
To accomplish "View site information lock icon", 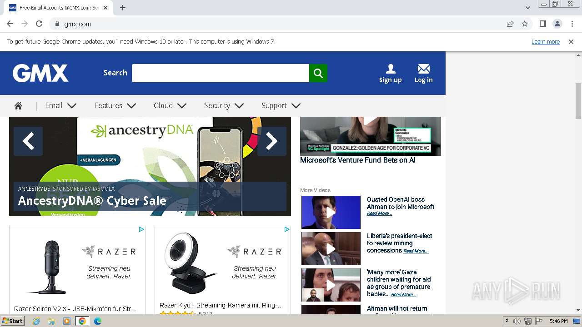I will click(57, 24).
